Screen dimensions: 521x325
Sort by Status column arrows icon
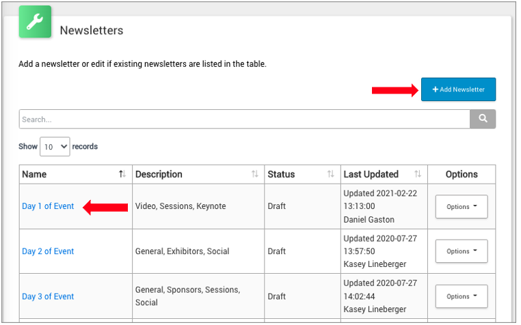pyautogui.click(x=331, y=175)
